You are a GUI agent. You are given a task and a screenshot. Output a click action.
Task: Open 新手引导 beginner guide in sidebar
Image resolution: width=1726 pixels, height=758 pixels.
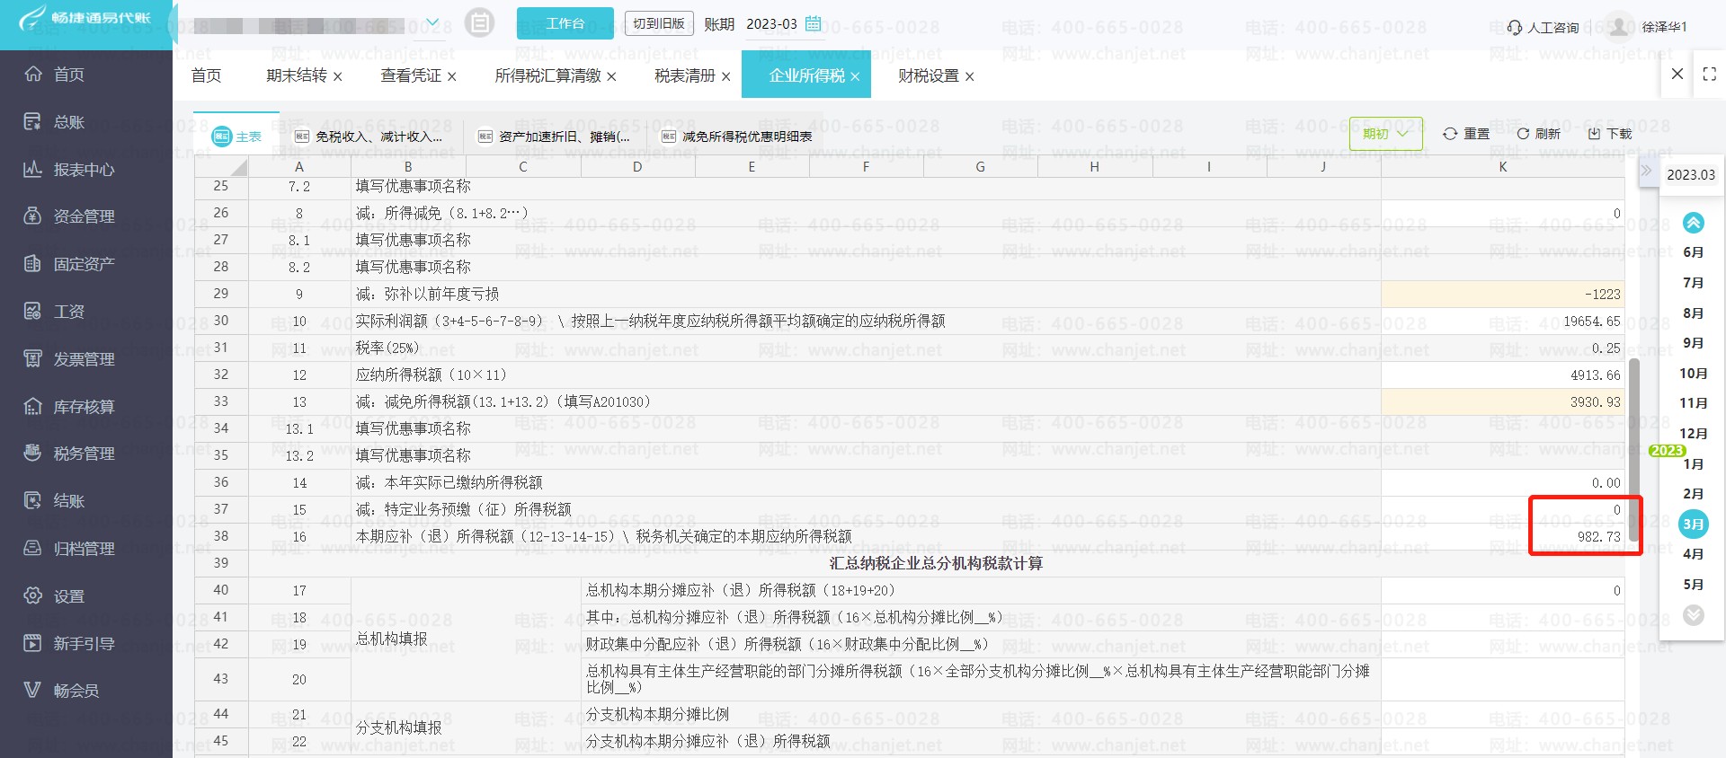[68, 643]
